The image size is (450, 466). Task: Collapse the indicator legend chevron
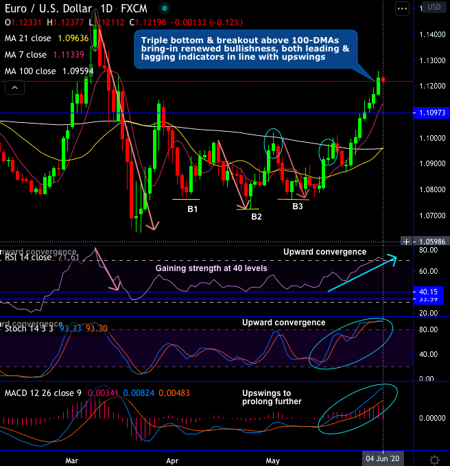14,88
